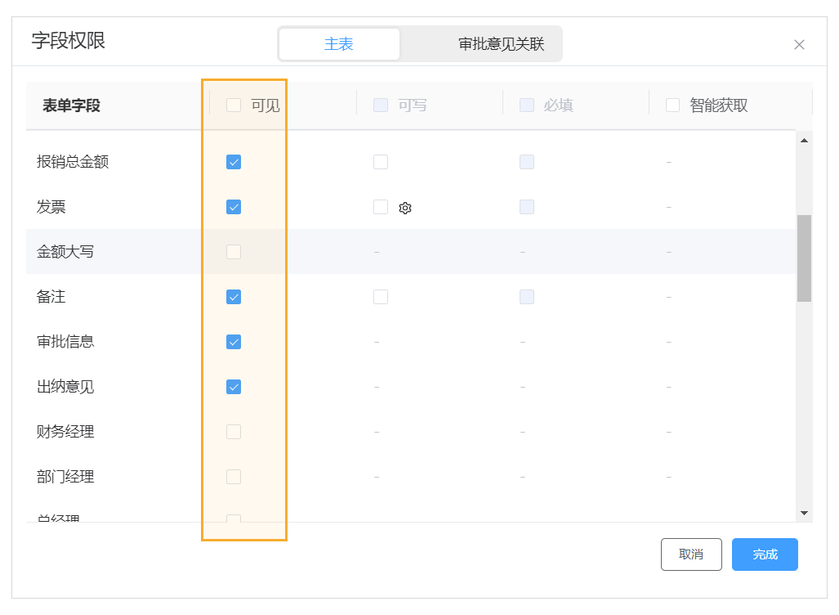Open the settings gear next to 发票 writable checkbox
This screenshot has height=615, width=839.
pyautogui.click(x=404, y=208)
